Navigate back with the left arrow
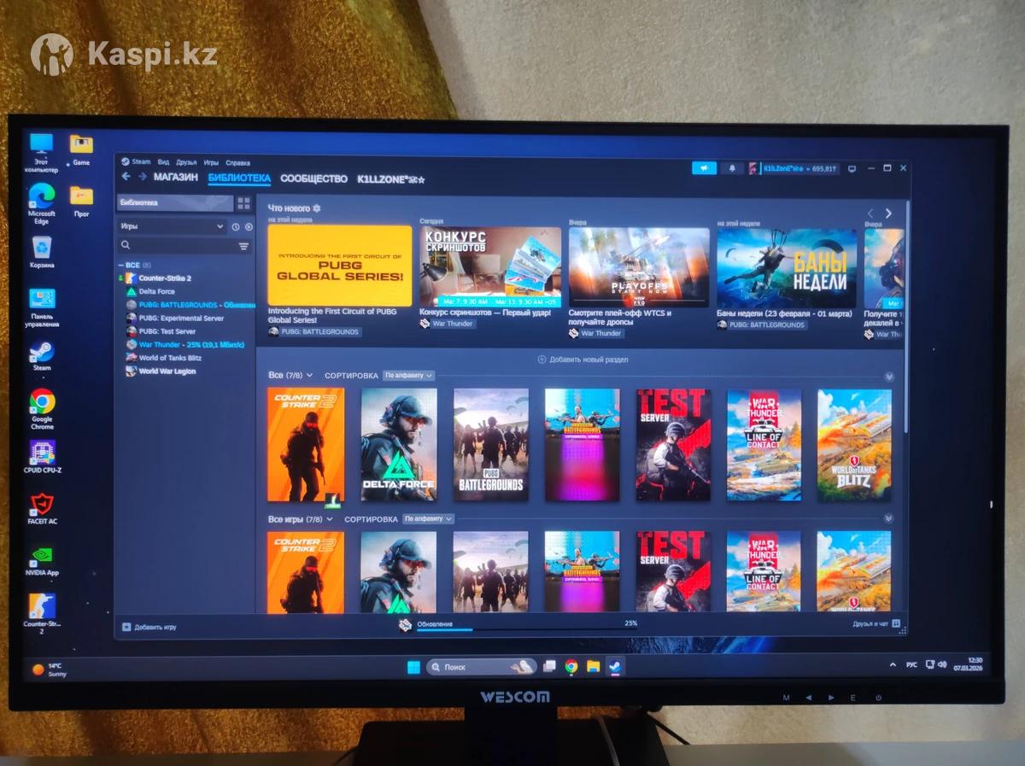This screenshot has width=1025, height=766. tap(126, 177)
